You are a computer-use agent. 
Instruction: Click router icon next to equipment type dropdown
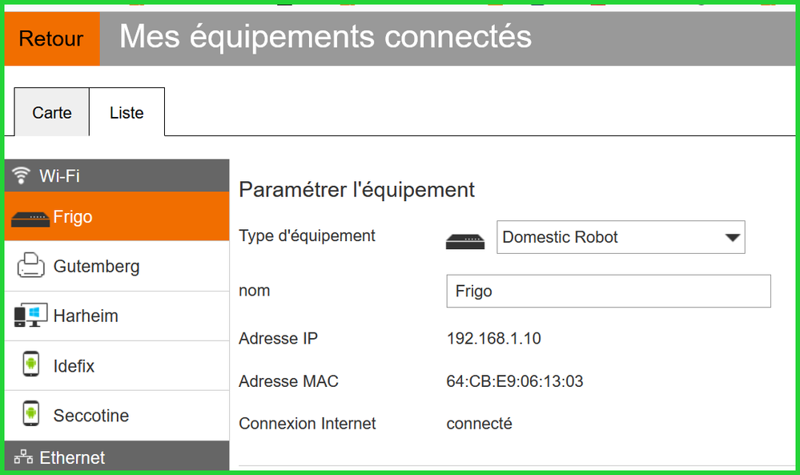pos(465,240)
